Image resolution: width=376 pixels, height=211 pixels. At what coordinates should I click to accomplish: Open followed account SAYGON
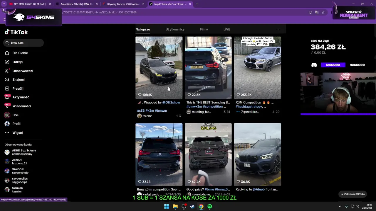pyautogui.click(x=17, y=171)
